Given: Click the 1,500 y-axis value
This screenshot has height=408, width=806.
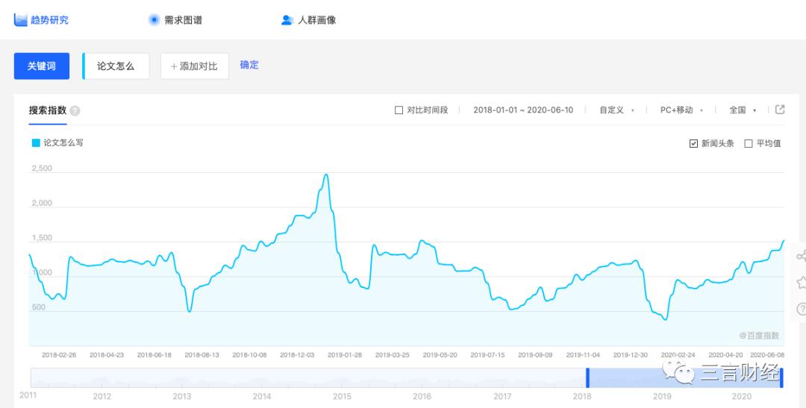Looking at the screenshot, I should click(x=42, y=238).
